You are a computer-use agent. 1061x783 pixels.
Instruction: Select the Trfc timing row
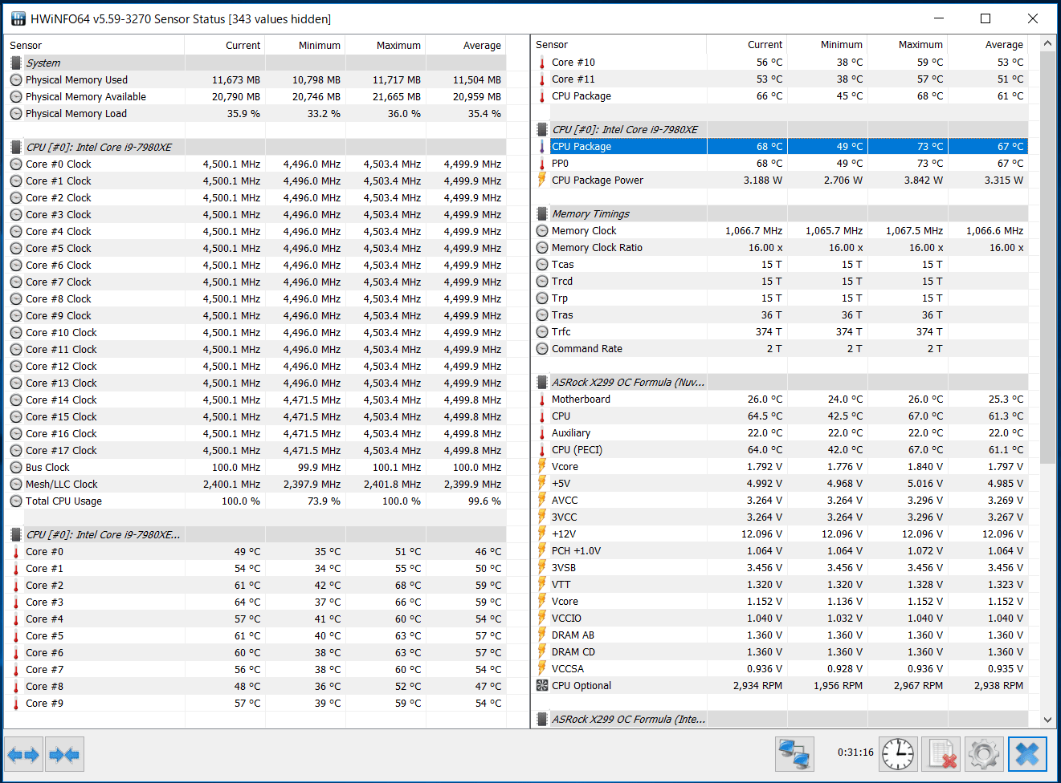[x=781, y=331]
